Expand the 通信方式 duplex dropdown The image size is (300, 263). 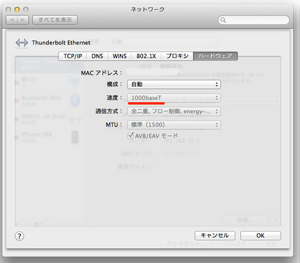174,111
